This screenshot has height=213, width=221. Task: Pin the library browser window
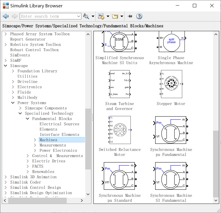click(130, 16)
